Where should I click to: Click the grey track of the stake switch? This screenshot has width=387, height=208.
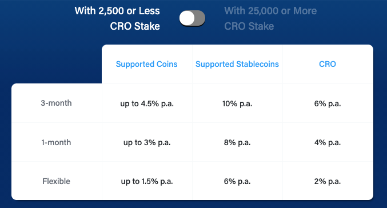(x=200, y=18)
